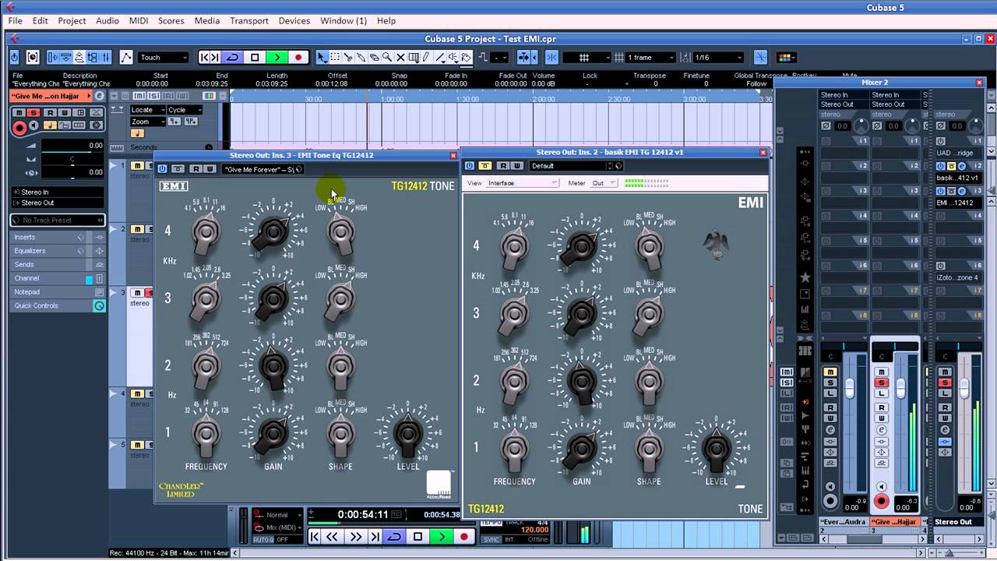Expand the Equalizers section in Inspector
This screenshot has height=561, width=997.
[58, 251]
